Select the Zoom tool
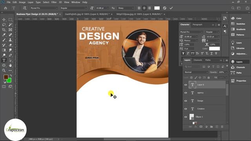The width and height of the screenshot is (251, 141). tap(4, 70)
